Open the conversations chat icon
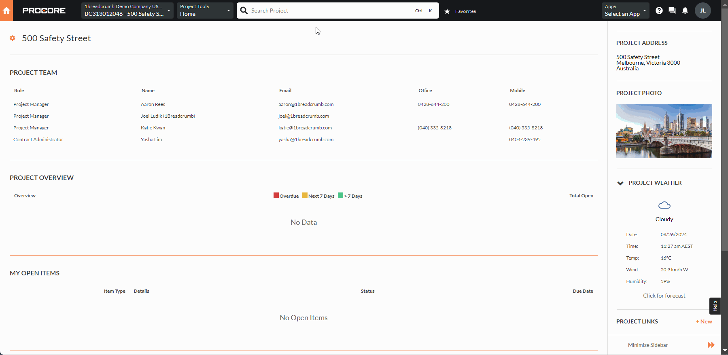 [672, 11]
